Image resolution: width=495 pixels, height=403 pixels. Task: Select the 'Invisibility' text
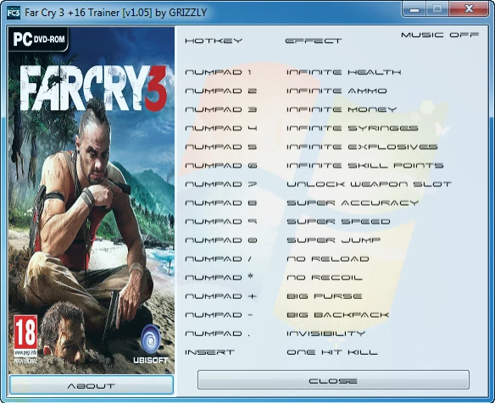325,334
